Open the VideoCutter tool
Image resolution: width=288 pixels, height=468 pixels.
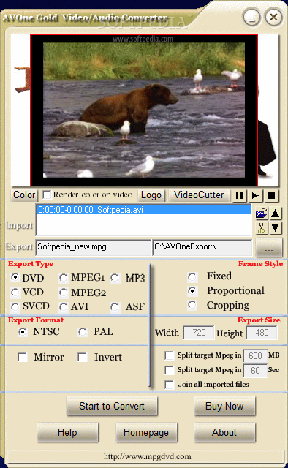(x=199, y=195)
